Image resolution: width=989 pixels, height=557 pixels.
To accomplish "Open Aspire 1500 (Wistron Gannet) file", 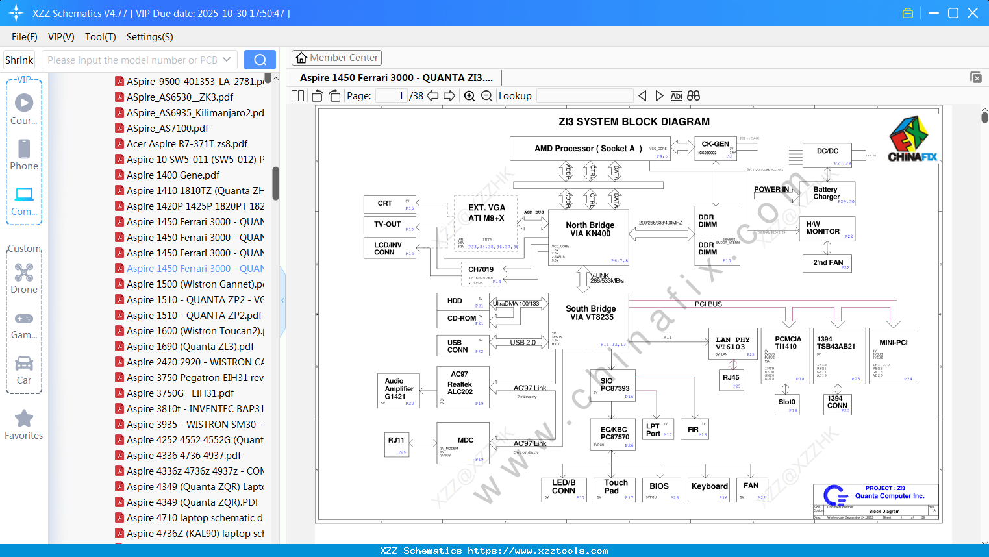I will coord(190,284).
